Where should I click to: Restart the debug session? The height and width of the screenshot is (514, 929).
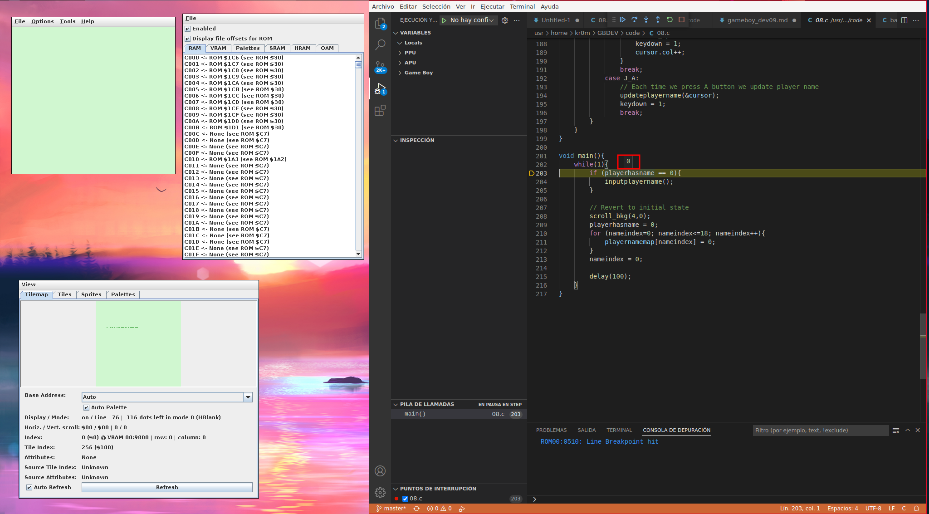click(670, 20)
